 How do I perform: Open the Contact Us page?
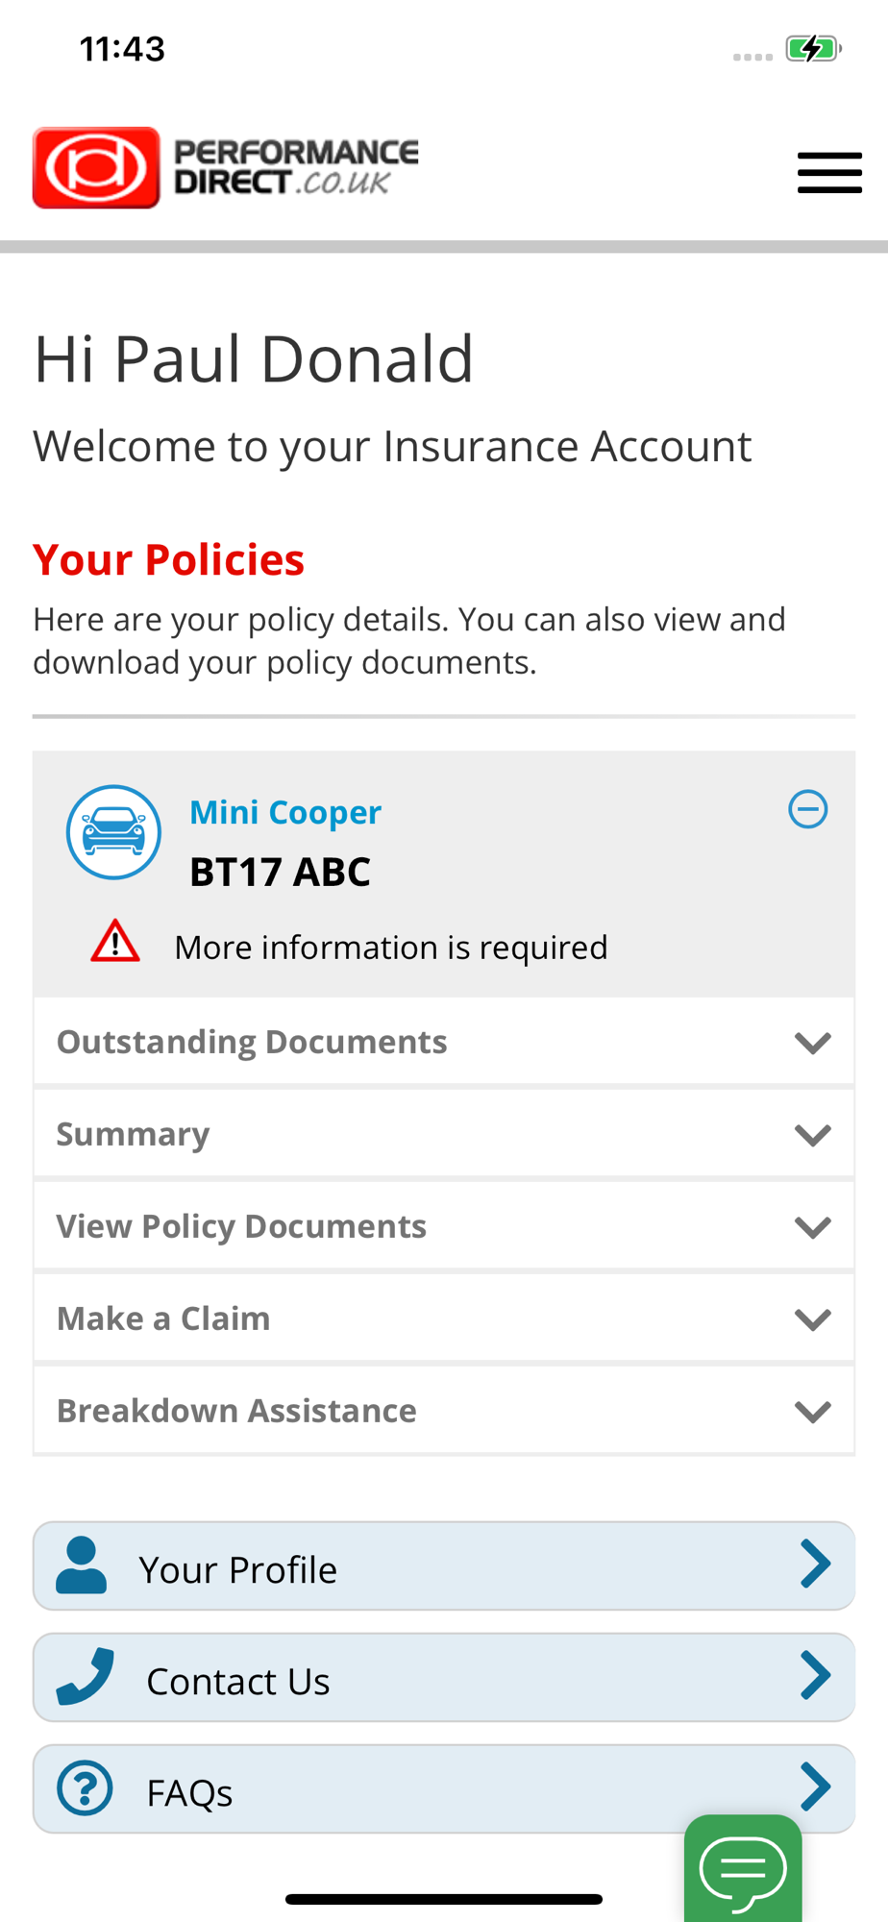pos(444,1678)
